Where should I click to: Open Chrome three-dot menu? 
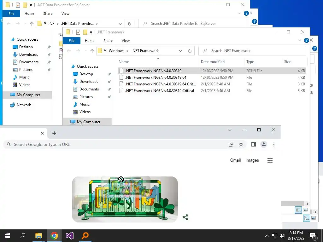[x=274, y=144]
